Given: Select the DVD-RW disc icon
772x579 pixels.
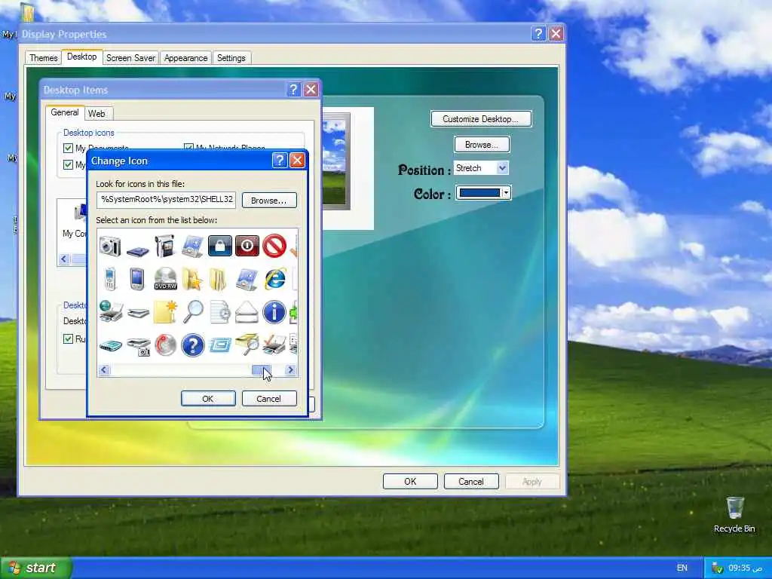Looking at the screenshot, I should 165,279.
